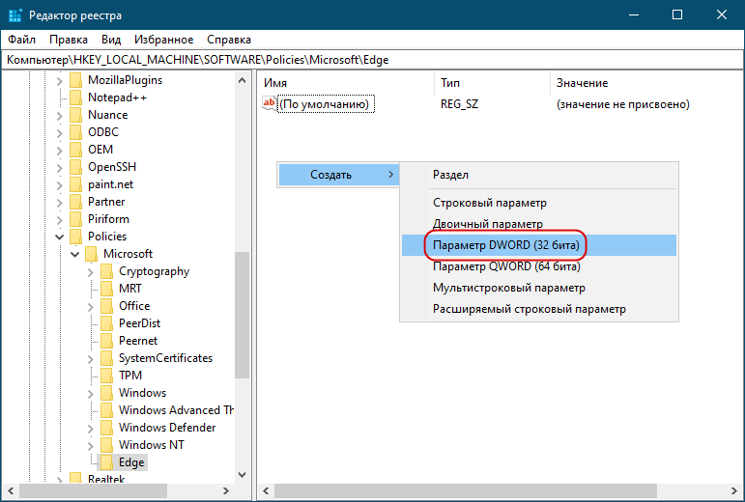Click the Registry Editor app icon in title bar

click(15, 15)
